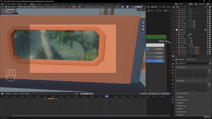Switch viewport to material preview shading

click(x=139, y=7)
